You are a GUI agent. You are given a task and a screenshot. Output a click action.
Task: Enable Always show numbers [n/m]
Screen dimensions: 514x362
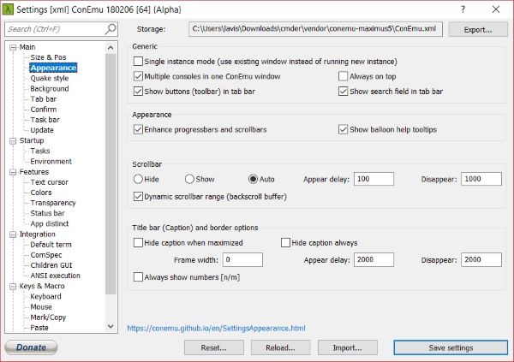[x=138, y=277]
